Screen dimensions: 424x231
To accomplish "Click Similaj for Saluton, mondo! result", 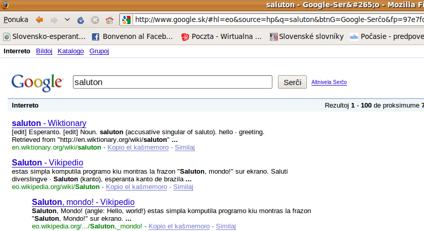I will [x=226, y=226].
